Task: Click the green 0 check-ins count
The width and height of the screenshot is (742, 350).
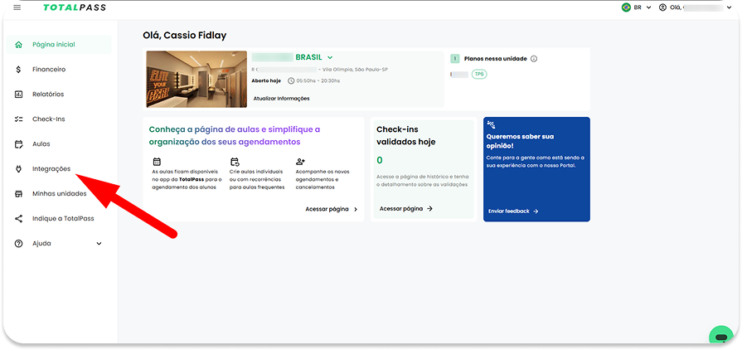Action: 380,161
